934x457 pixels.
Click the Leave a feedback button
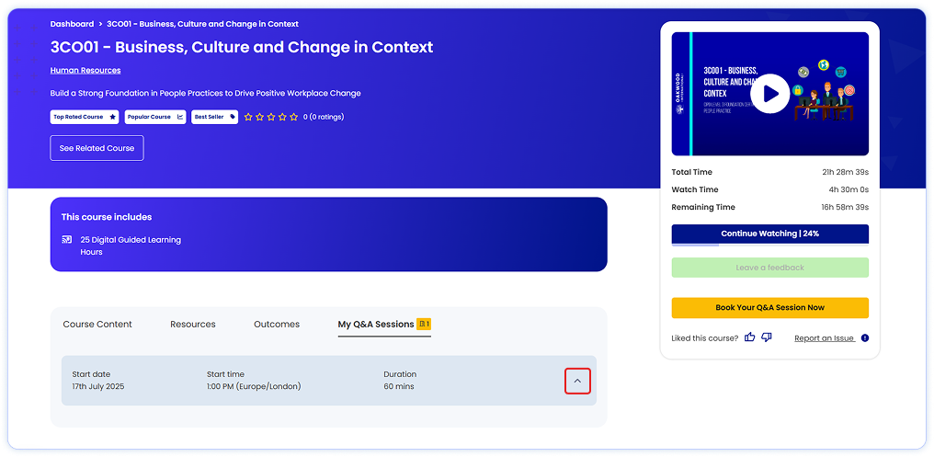tap(769, 268)
